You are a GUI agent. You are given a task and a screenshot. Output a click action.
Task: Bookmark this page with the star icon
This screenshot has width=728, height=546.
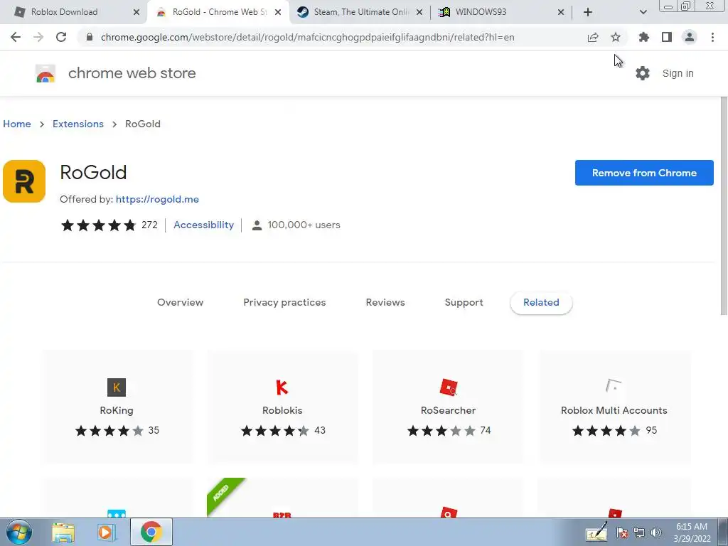[x=616, y=37]
